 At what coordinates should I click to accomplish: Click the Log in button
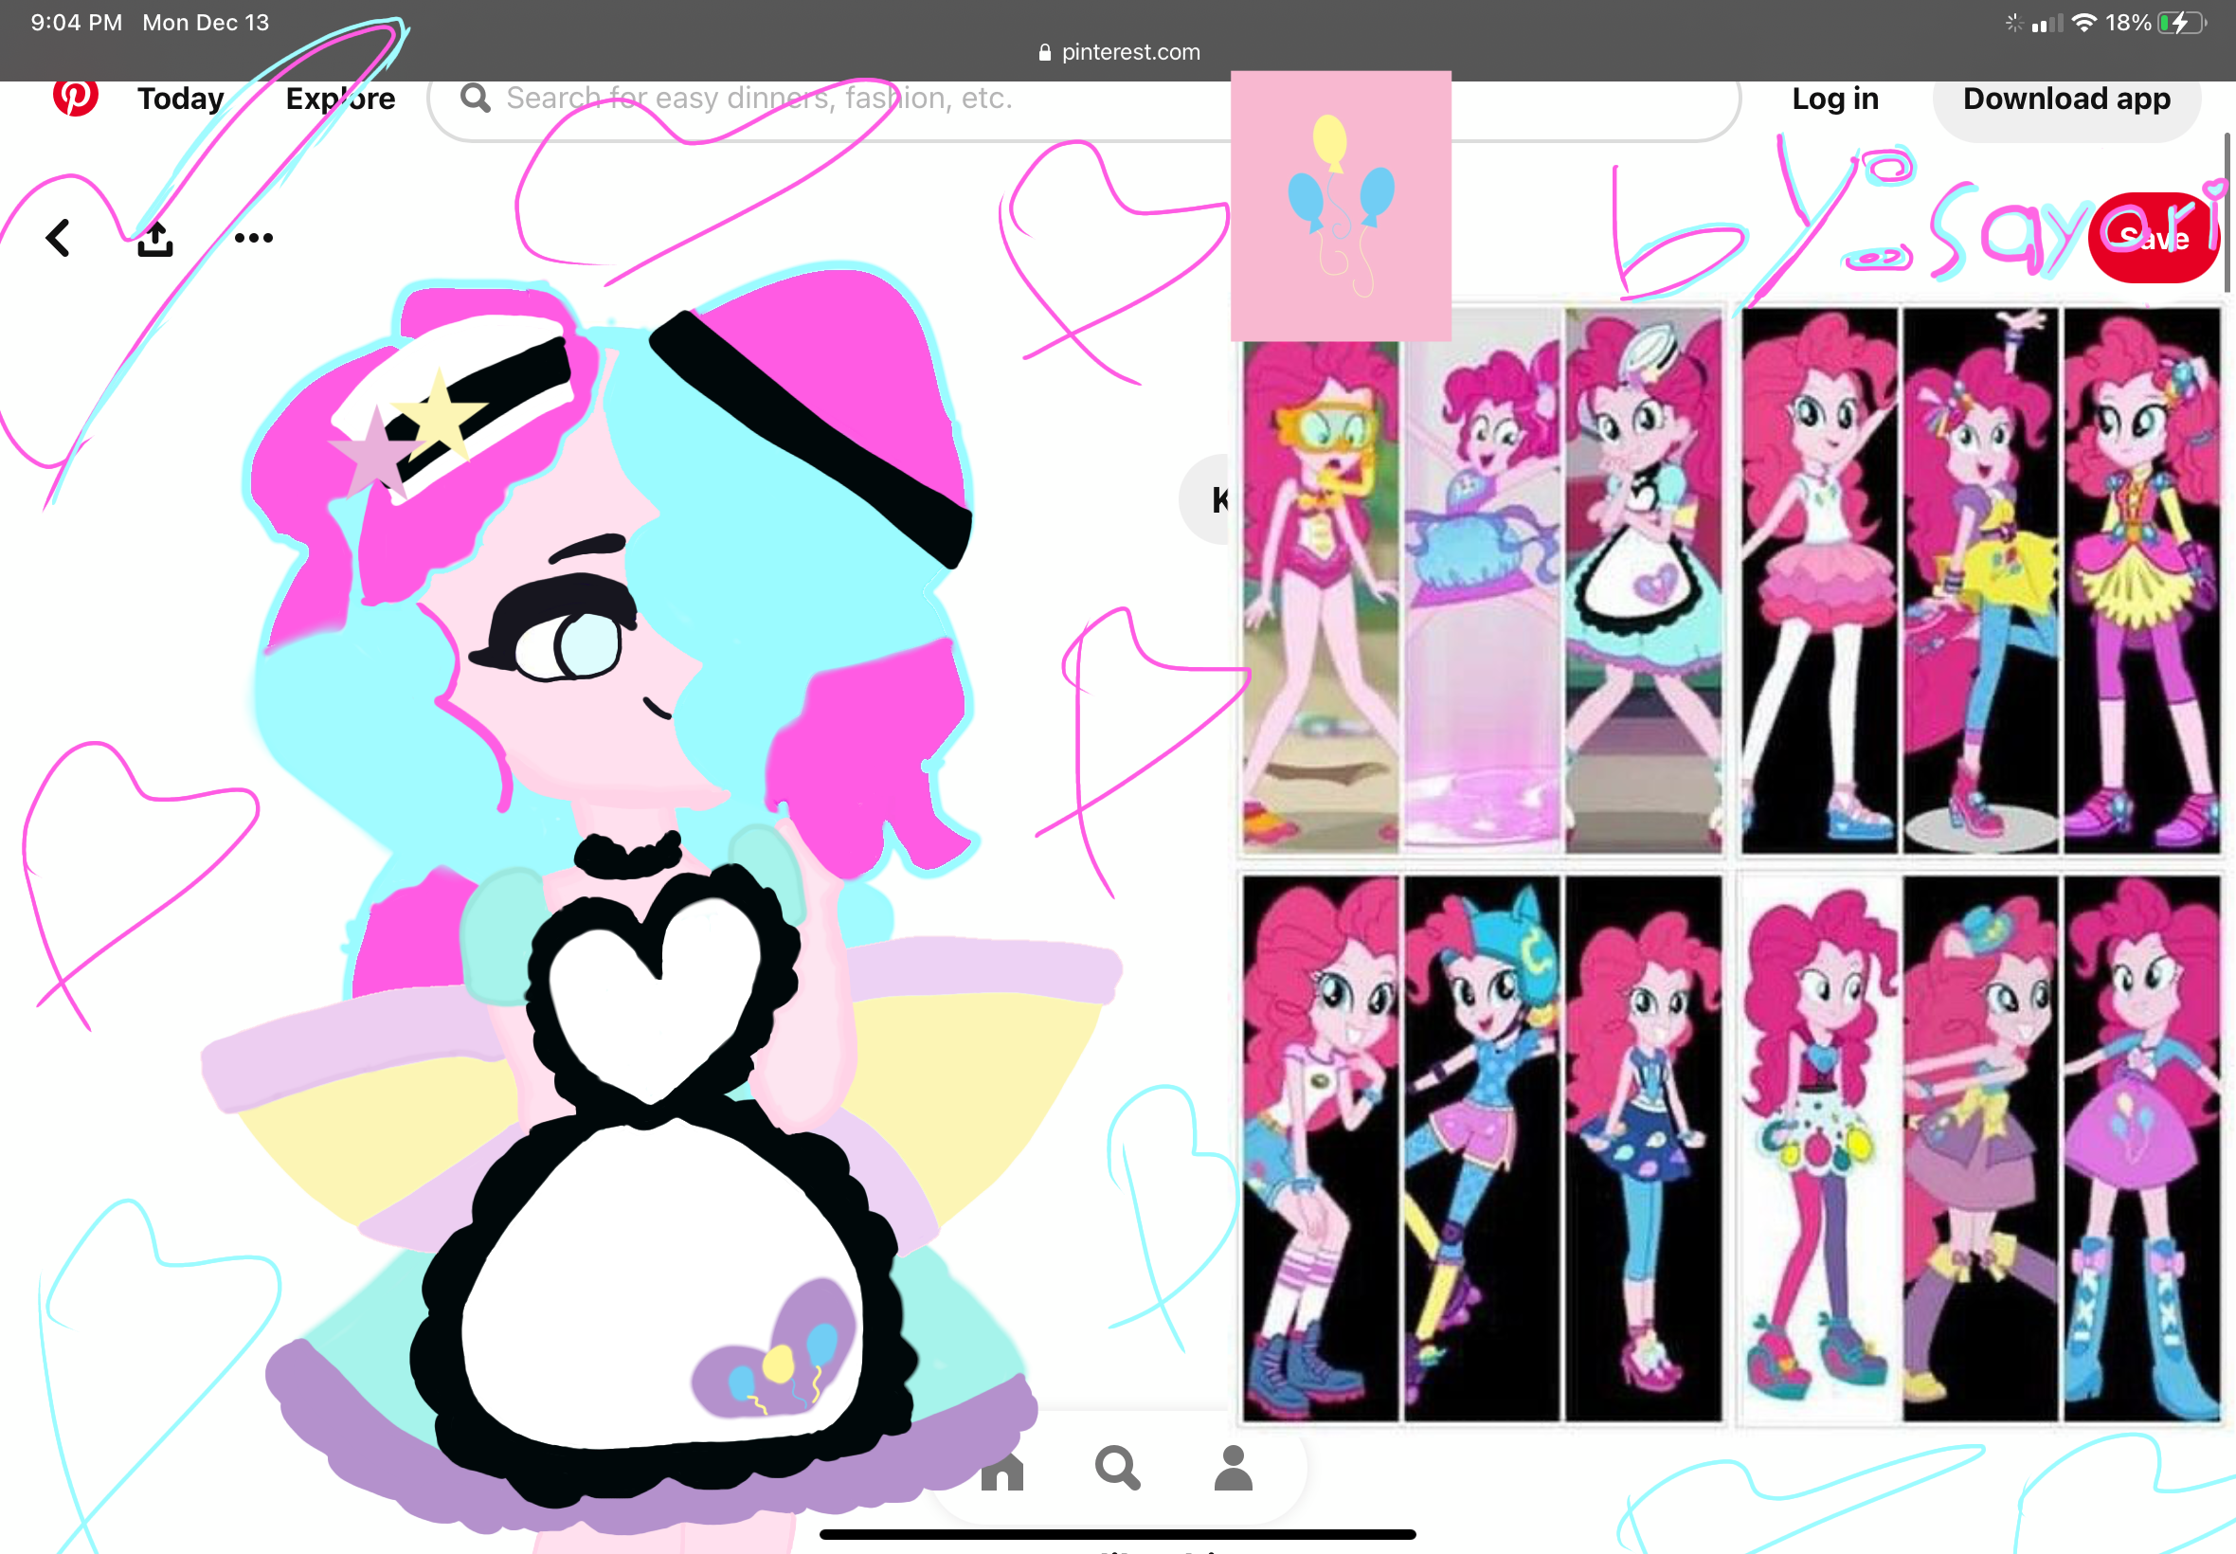(1834, 99)
